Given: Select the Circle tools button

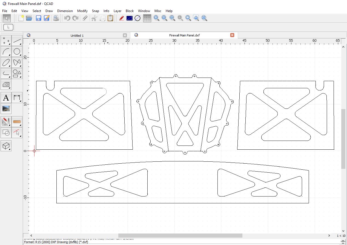Looking at the screenshot, I should (17, 52).
